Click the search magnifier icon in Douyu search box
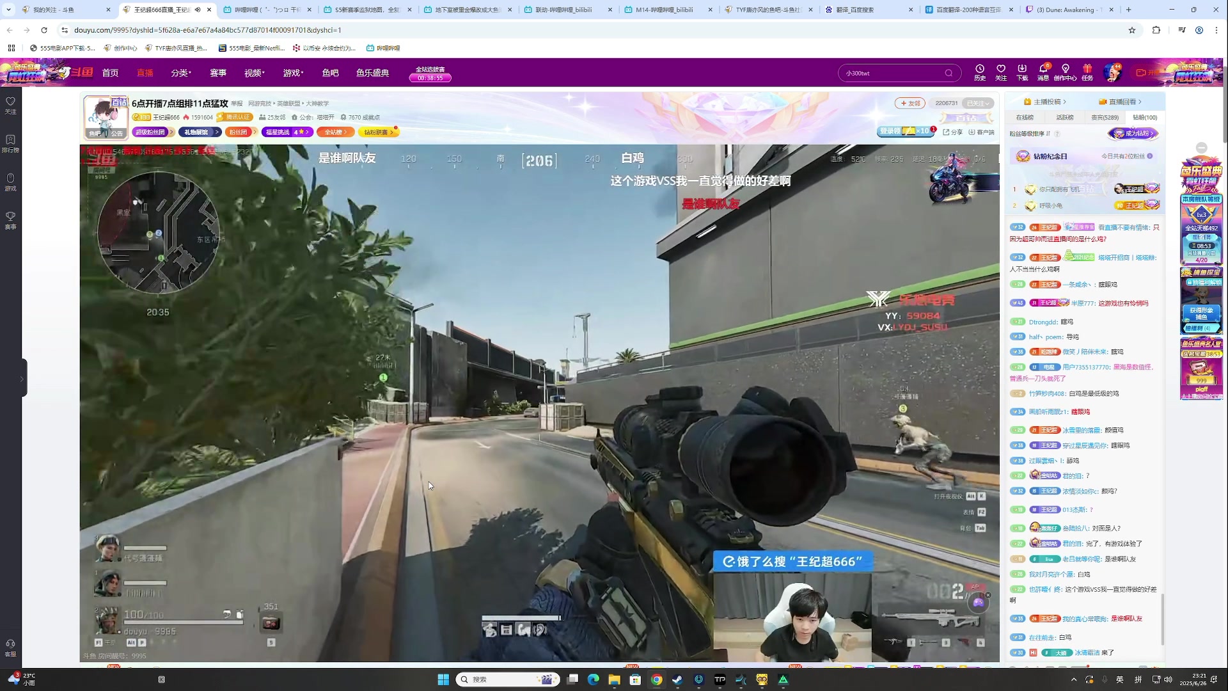 point(949,73)
